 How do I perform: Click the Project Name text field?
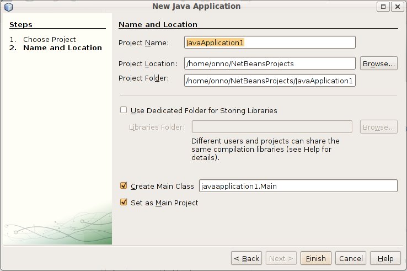click(x=270, y=42)
